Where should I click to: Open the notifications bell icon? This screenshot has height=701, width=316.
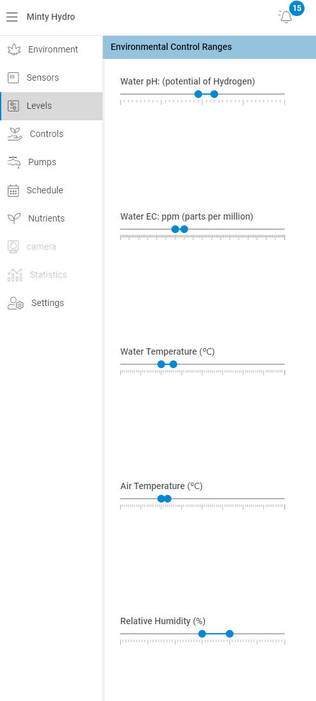click(x=286, y=17)
